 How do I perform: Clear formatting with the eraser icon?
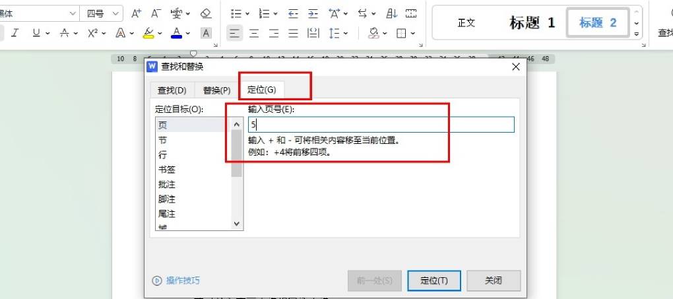(x=206, y=14)
